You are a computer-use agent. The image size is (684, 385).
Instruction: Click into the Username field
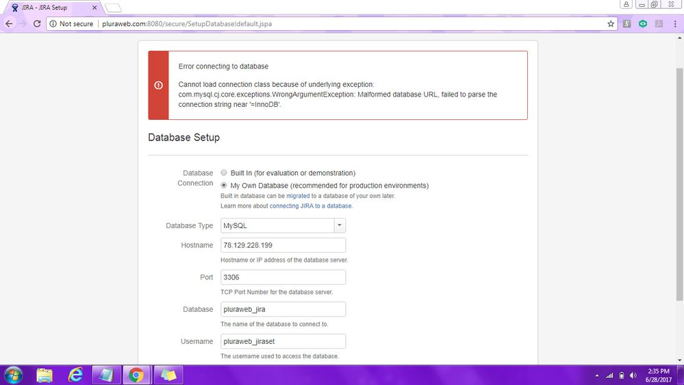pyautogui.click(x=283, y=341)
